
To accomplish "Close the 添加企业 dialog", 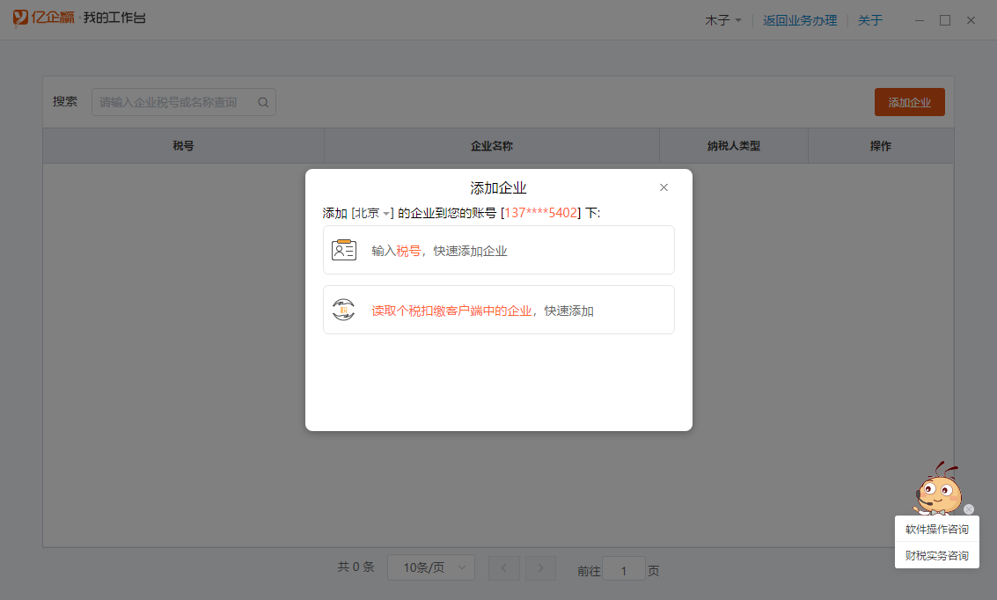I will tap(663, 187).
